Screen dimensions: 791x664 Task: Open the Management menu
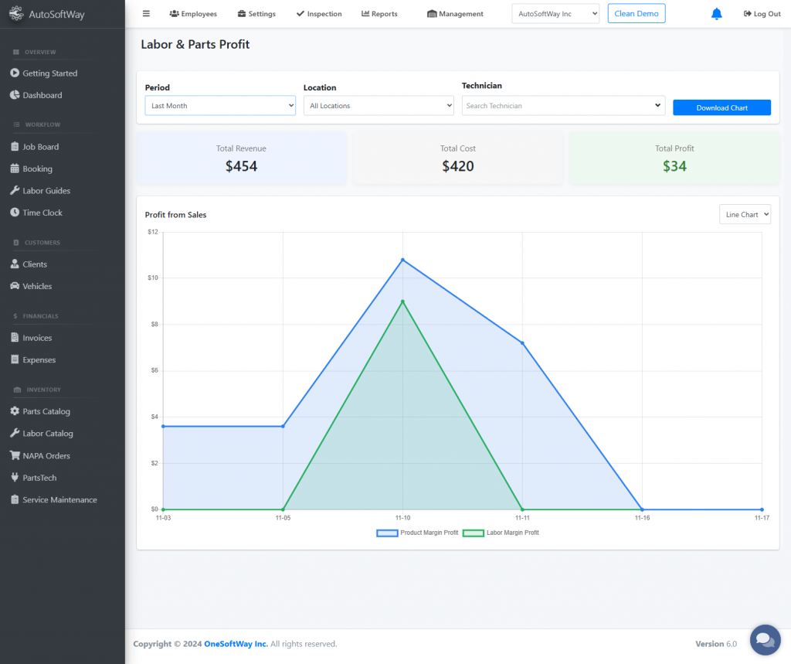pos(455,14)
